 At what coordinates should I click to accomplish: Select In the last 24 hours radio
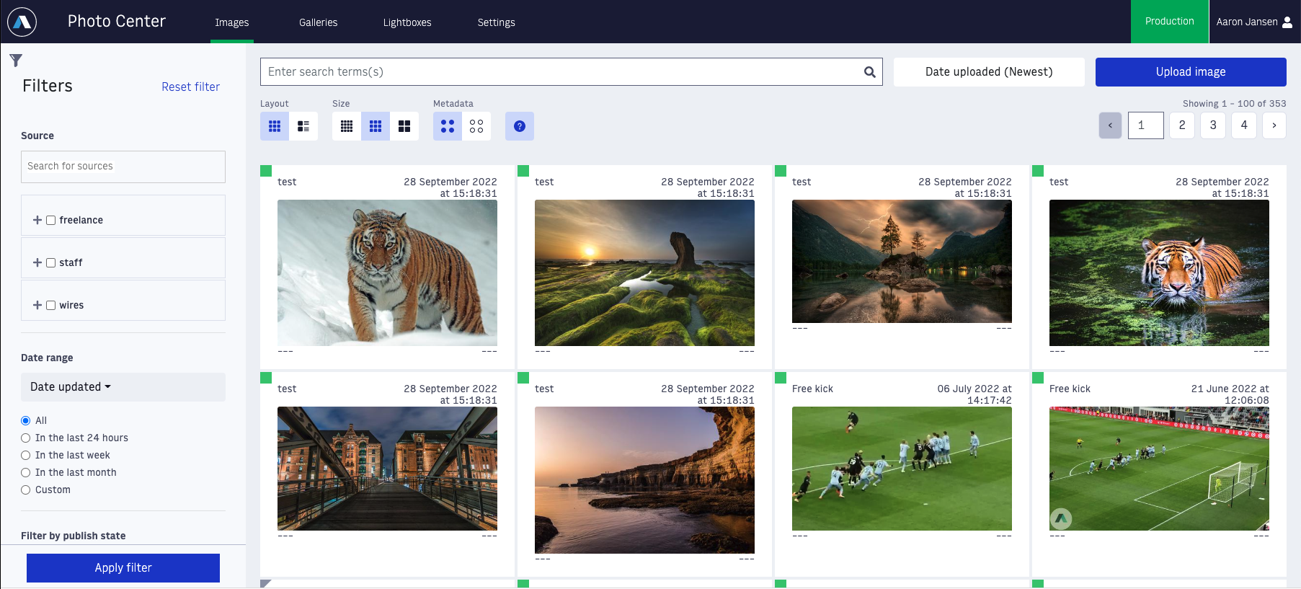pos(26,438)
